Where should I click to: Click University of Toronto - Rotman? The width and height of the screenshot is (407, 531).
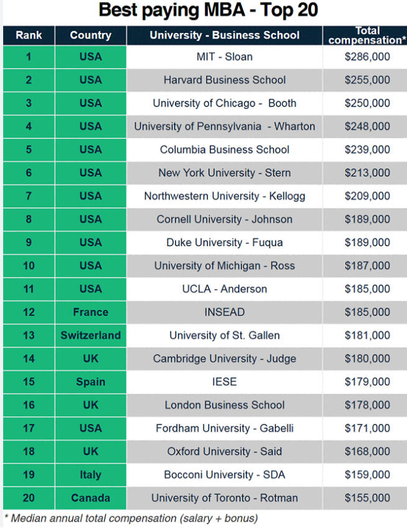click(224, 498)
